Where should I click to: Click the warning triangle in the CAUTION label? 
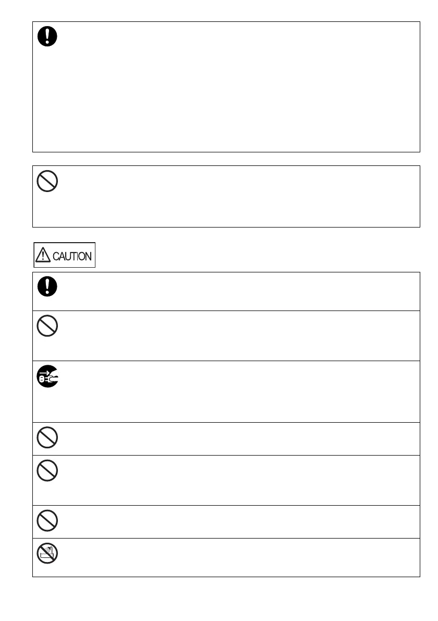(43, 255)
